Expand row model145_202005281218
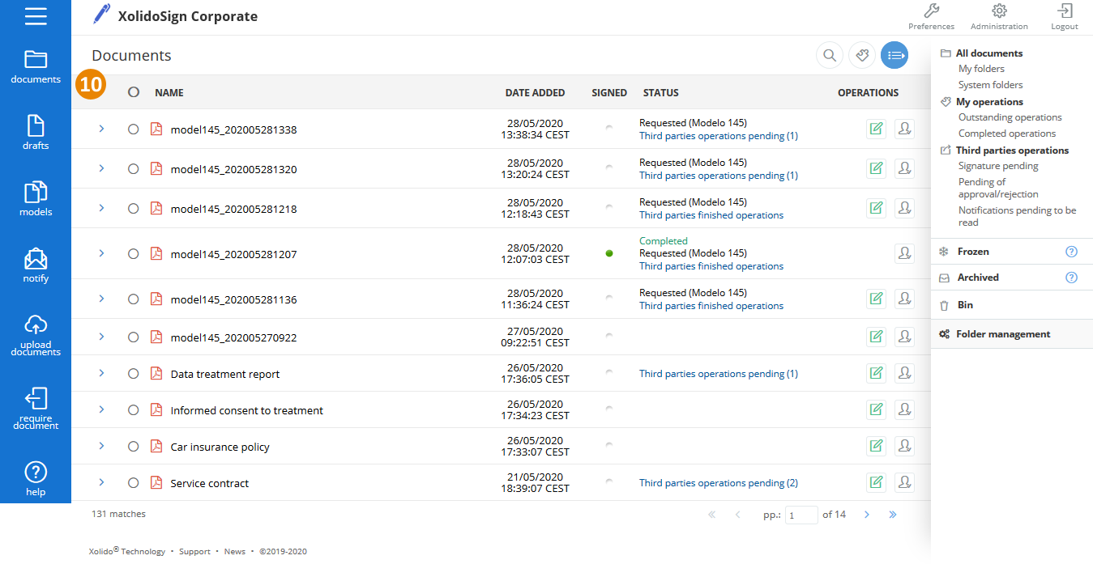 pyautogui.click(x=101, y=208)
